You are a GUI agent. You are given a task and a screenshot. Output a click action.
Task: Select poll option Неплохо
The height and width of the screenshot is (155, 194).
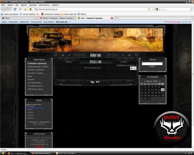tap(30, 118)
